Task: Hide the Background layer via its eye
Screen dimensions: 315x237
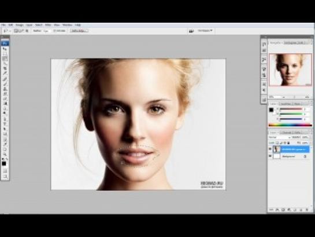Action: (270, 156)
